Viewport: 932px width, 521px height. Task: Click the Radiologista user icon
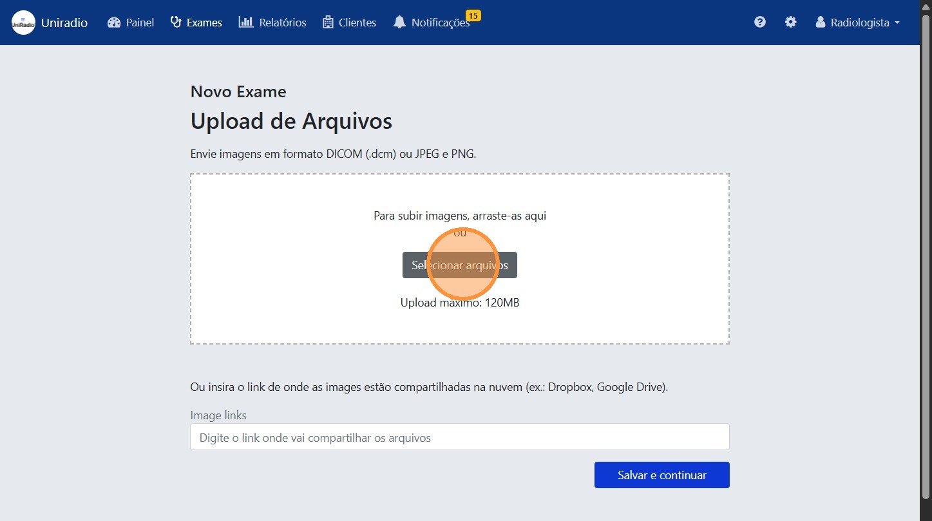click(820, 22)
